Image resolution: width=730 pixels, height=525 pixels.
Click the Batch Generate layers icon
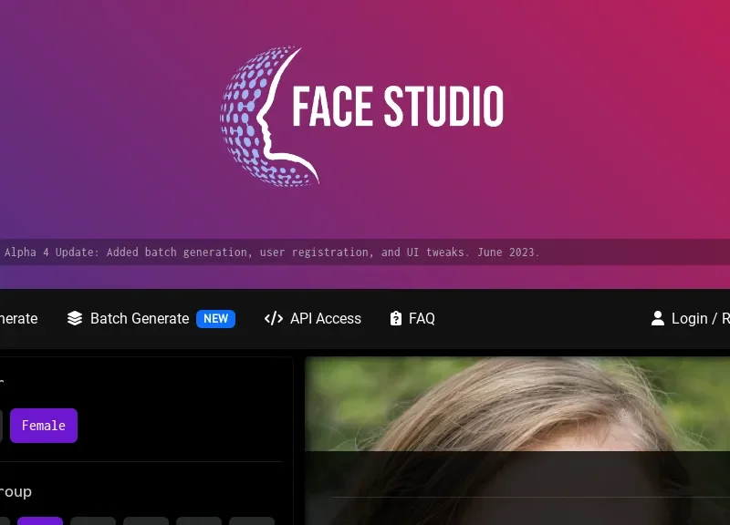(x=75, y=318)
